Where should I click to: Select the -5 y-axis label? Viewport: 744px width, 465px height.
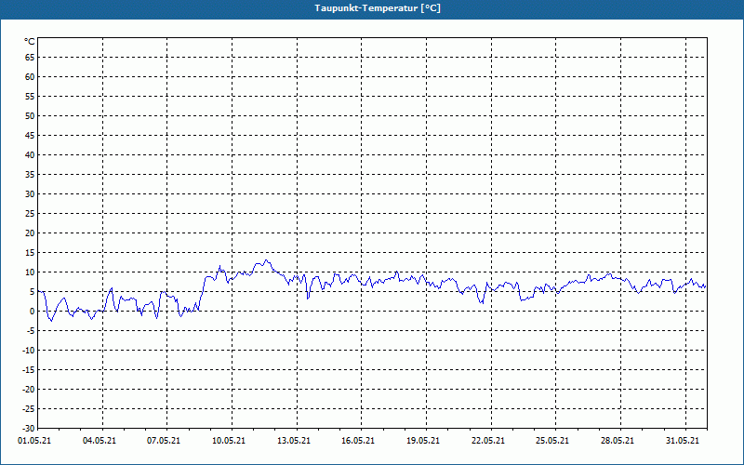(x=31, y=331)
